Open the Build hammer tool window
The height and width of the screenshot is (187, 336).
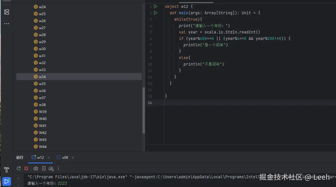click(x=7, y=170)
